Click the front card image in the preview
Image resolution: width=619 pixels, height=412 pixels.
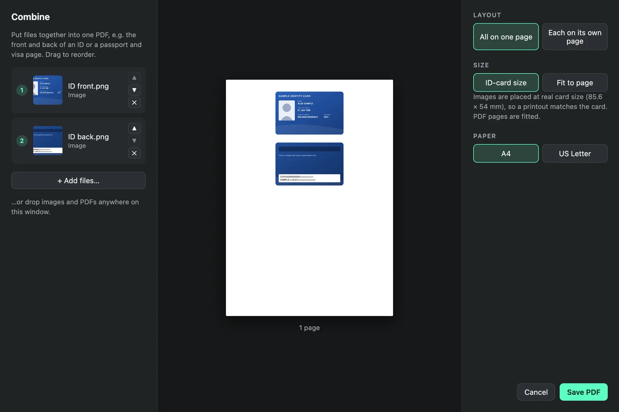point(309,113)
